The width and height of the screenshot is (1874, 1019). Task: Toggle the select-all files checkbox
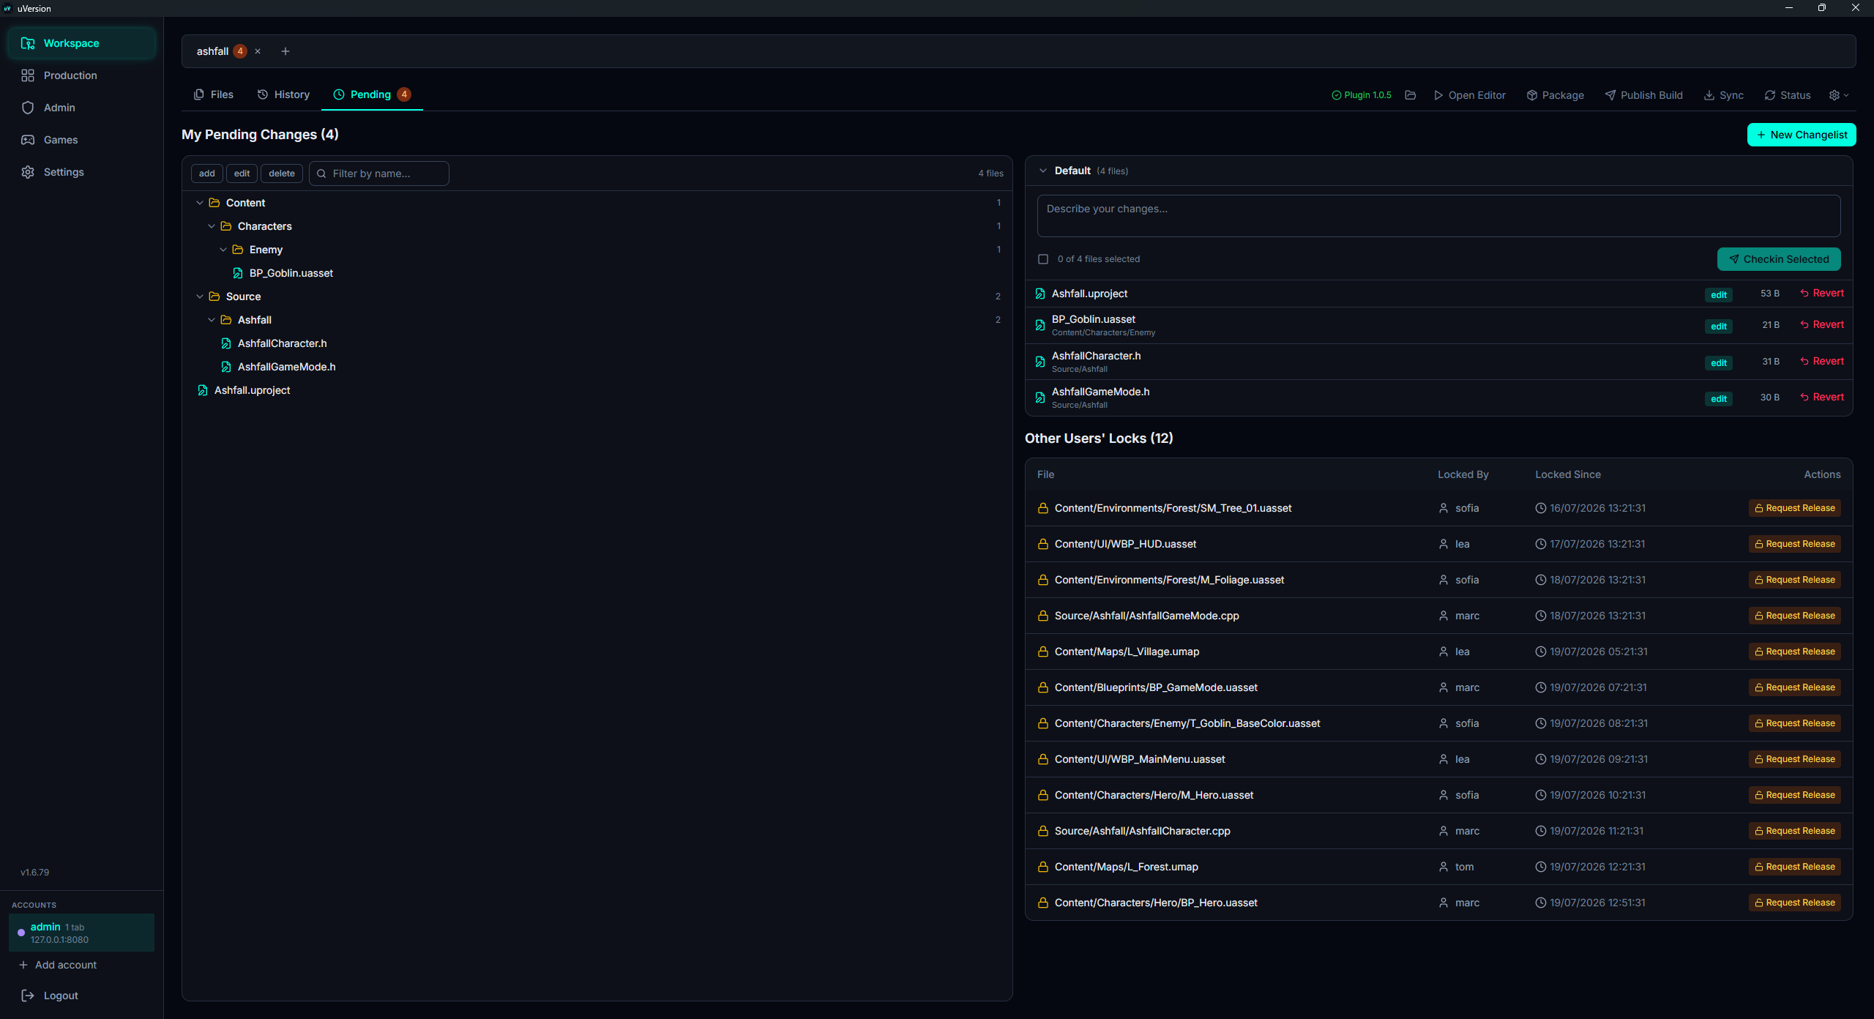[x=1043, y=259]
